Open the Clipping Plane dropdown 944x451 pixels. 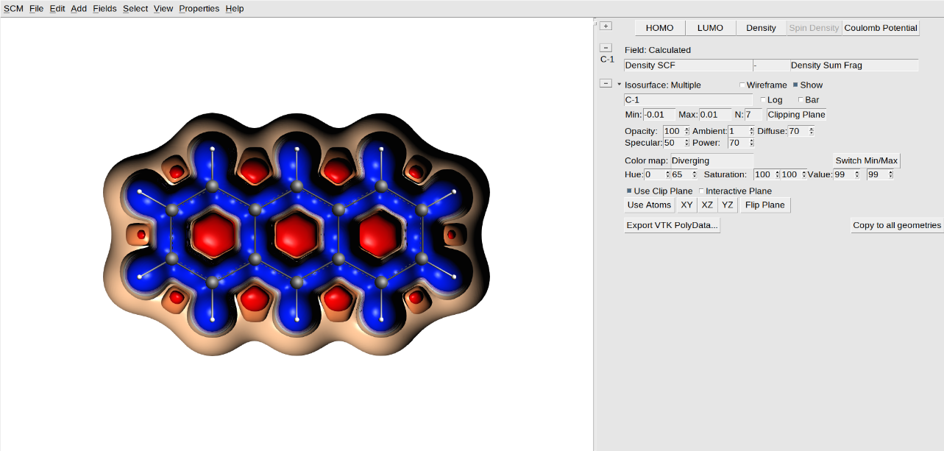796,115
